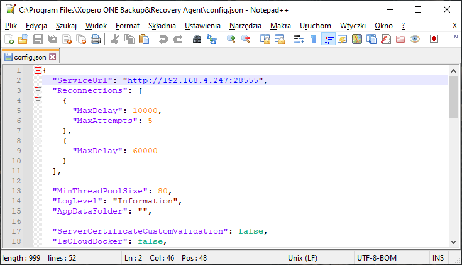Toggle the word wrap toolbar button
The height and width of the screenshot is (265, 462).
299,39
